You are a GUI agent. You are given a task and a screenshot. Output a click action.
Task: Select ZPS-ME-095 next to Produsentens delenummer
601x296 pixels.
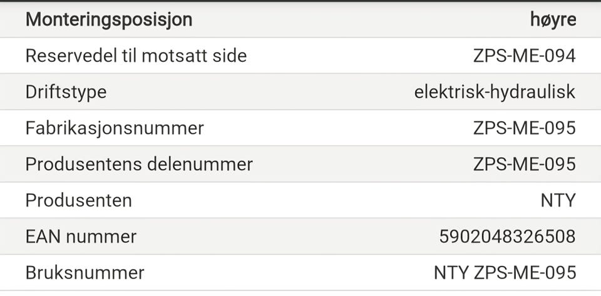[524, 164]
